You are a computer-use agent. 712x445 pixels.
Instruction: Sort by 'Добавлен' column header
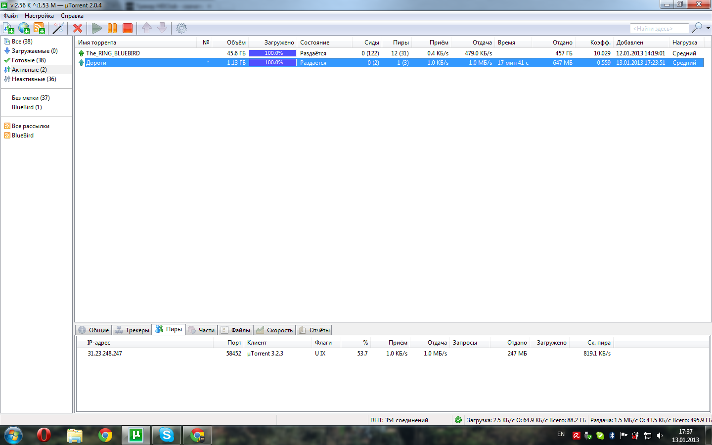tap(630, 43)
